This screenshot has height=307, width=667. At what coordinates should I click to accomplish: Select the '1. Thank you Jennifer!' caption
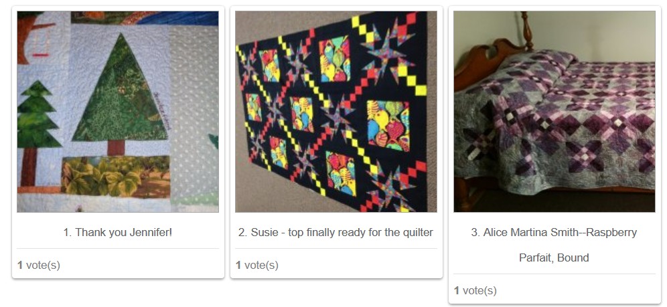[118, 232]
